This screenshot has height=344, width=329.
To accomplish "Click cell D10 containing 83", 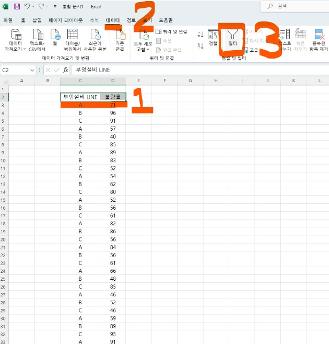I will (113, 160).
